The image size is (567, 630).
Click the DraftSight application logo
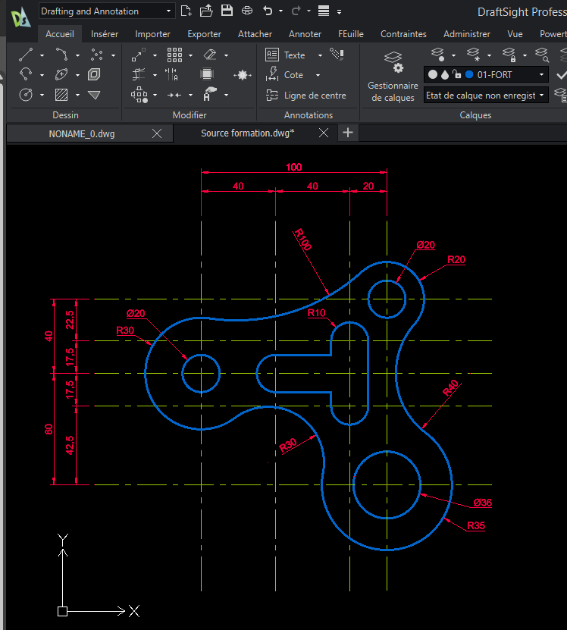[20, 17]
